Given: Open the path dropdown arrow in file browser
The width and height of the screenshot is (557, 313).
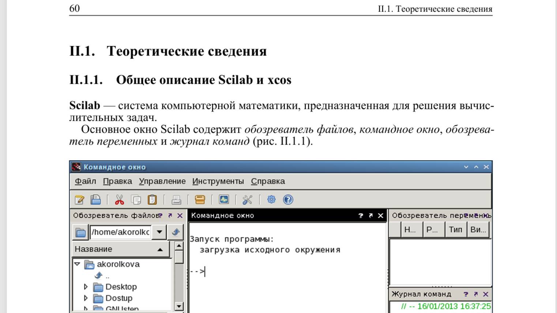Looking at the screenshot, I should click(159, 232).
